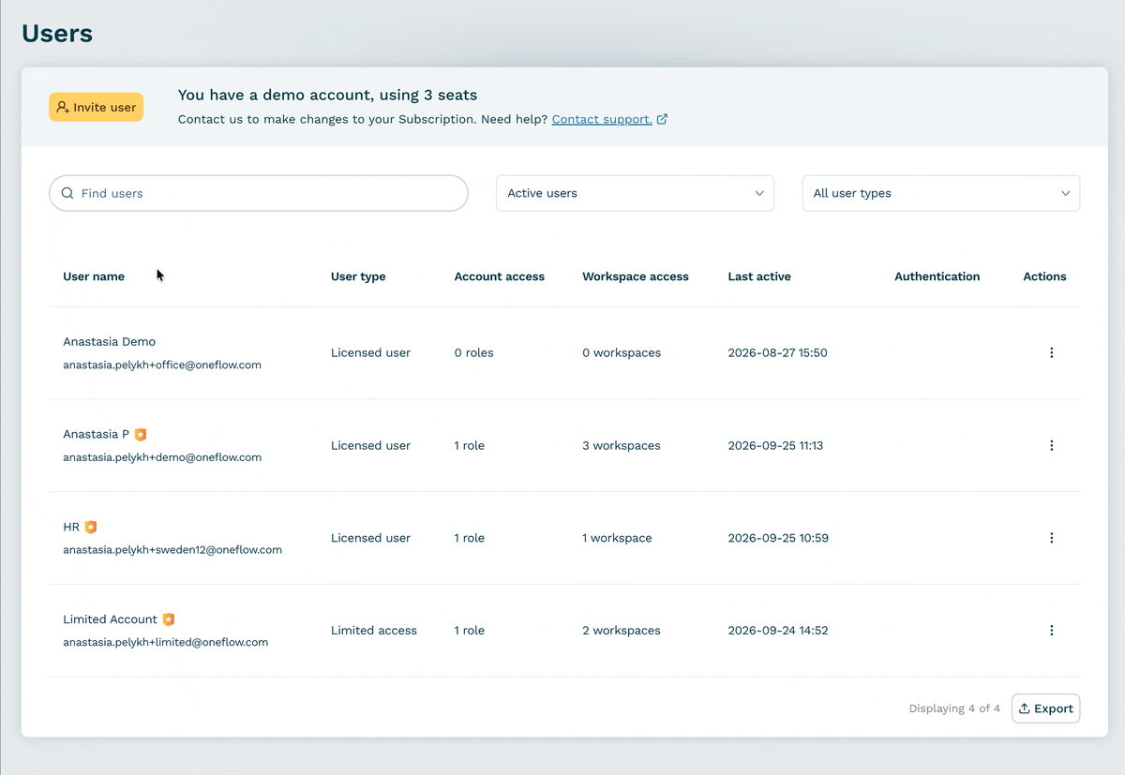The width and height of the screenshot is (1125, 775).
Task: Export the users list
Action: pyautogui.click(x=1045, y=708)
